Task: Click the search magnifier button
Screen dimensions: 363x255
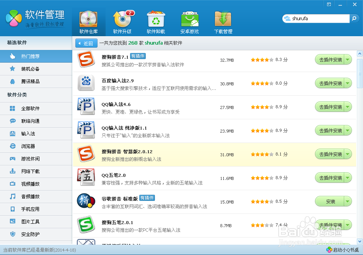Action: (354, 18)
